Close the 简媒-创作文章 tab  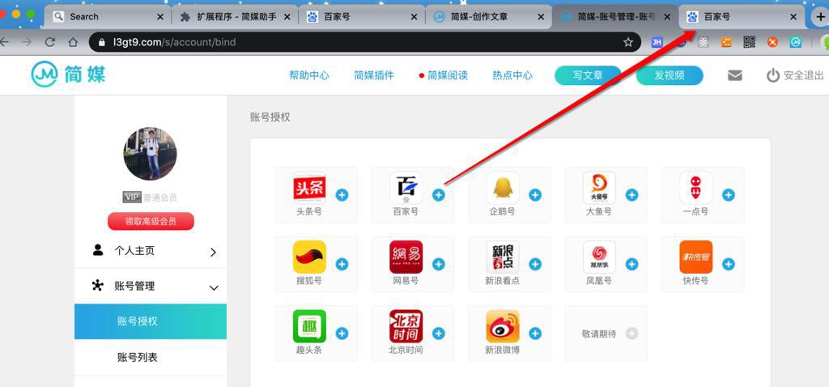tap(540, 17)
